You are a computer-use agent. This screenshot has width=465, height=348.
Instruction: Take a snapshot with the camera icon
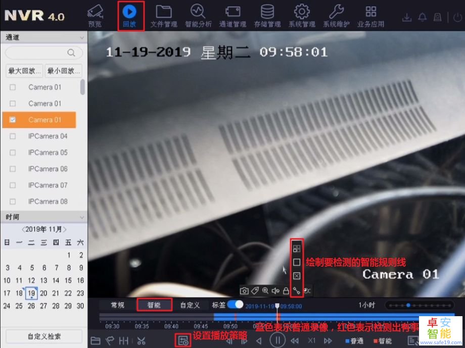pyautogui.click(x=245, y=290)
